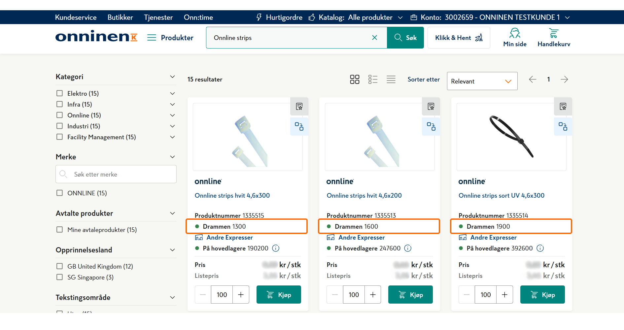Screen dimensions: 624x330
Task: Open Onn:time in top menu
Action: (198, 17)
